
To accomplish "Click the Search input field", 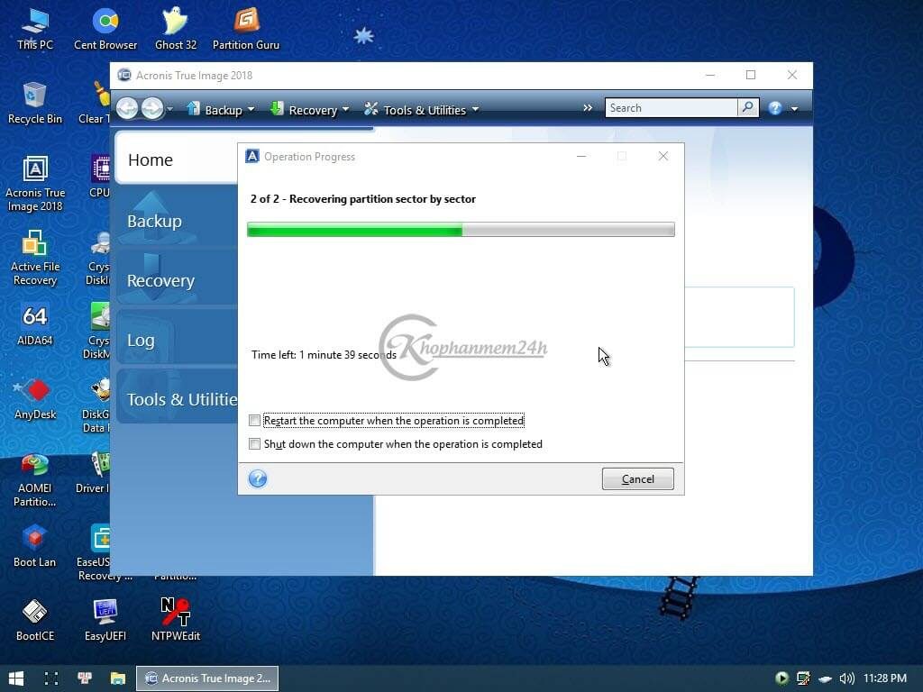I will [671, 108].
